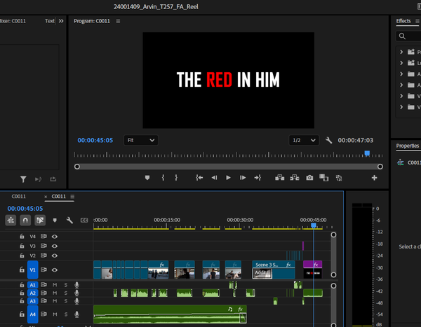Viewport: 421px width, 327px height.
Task: Toggle Snap in Timeline magnet icon
Action: [25, 220]
